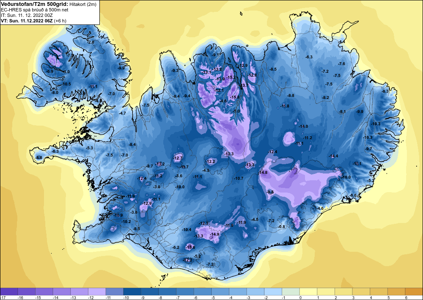
Task: Click the '-12.8' temperature label
Action: 252,75
